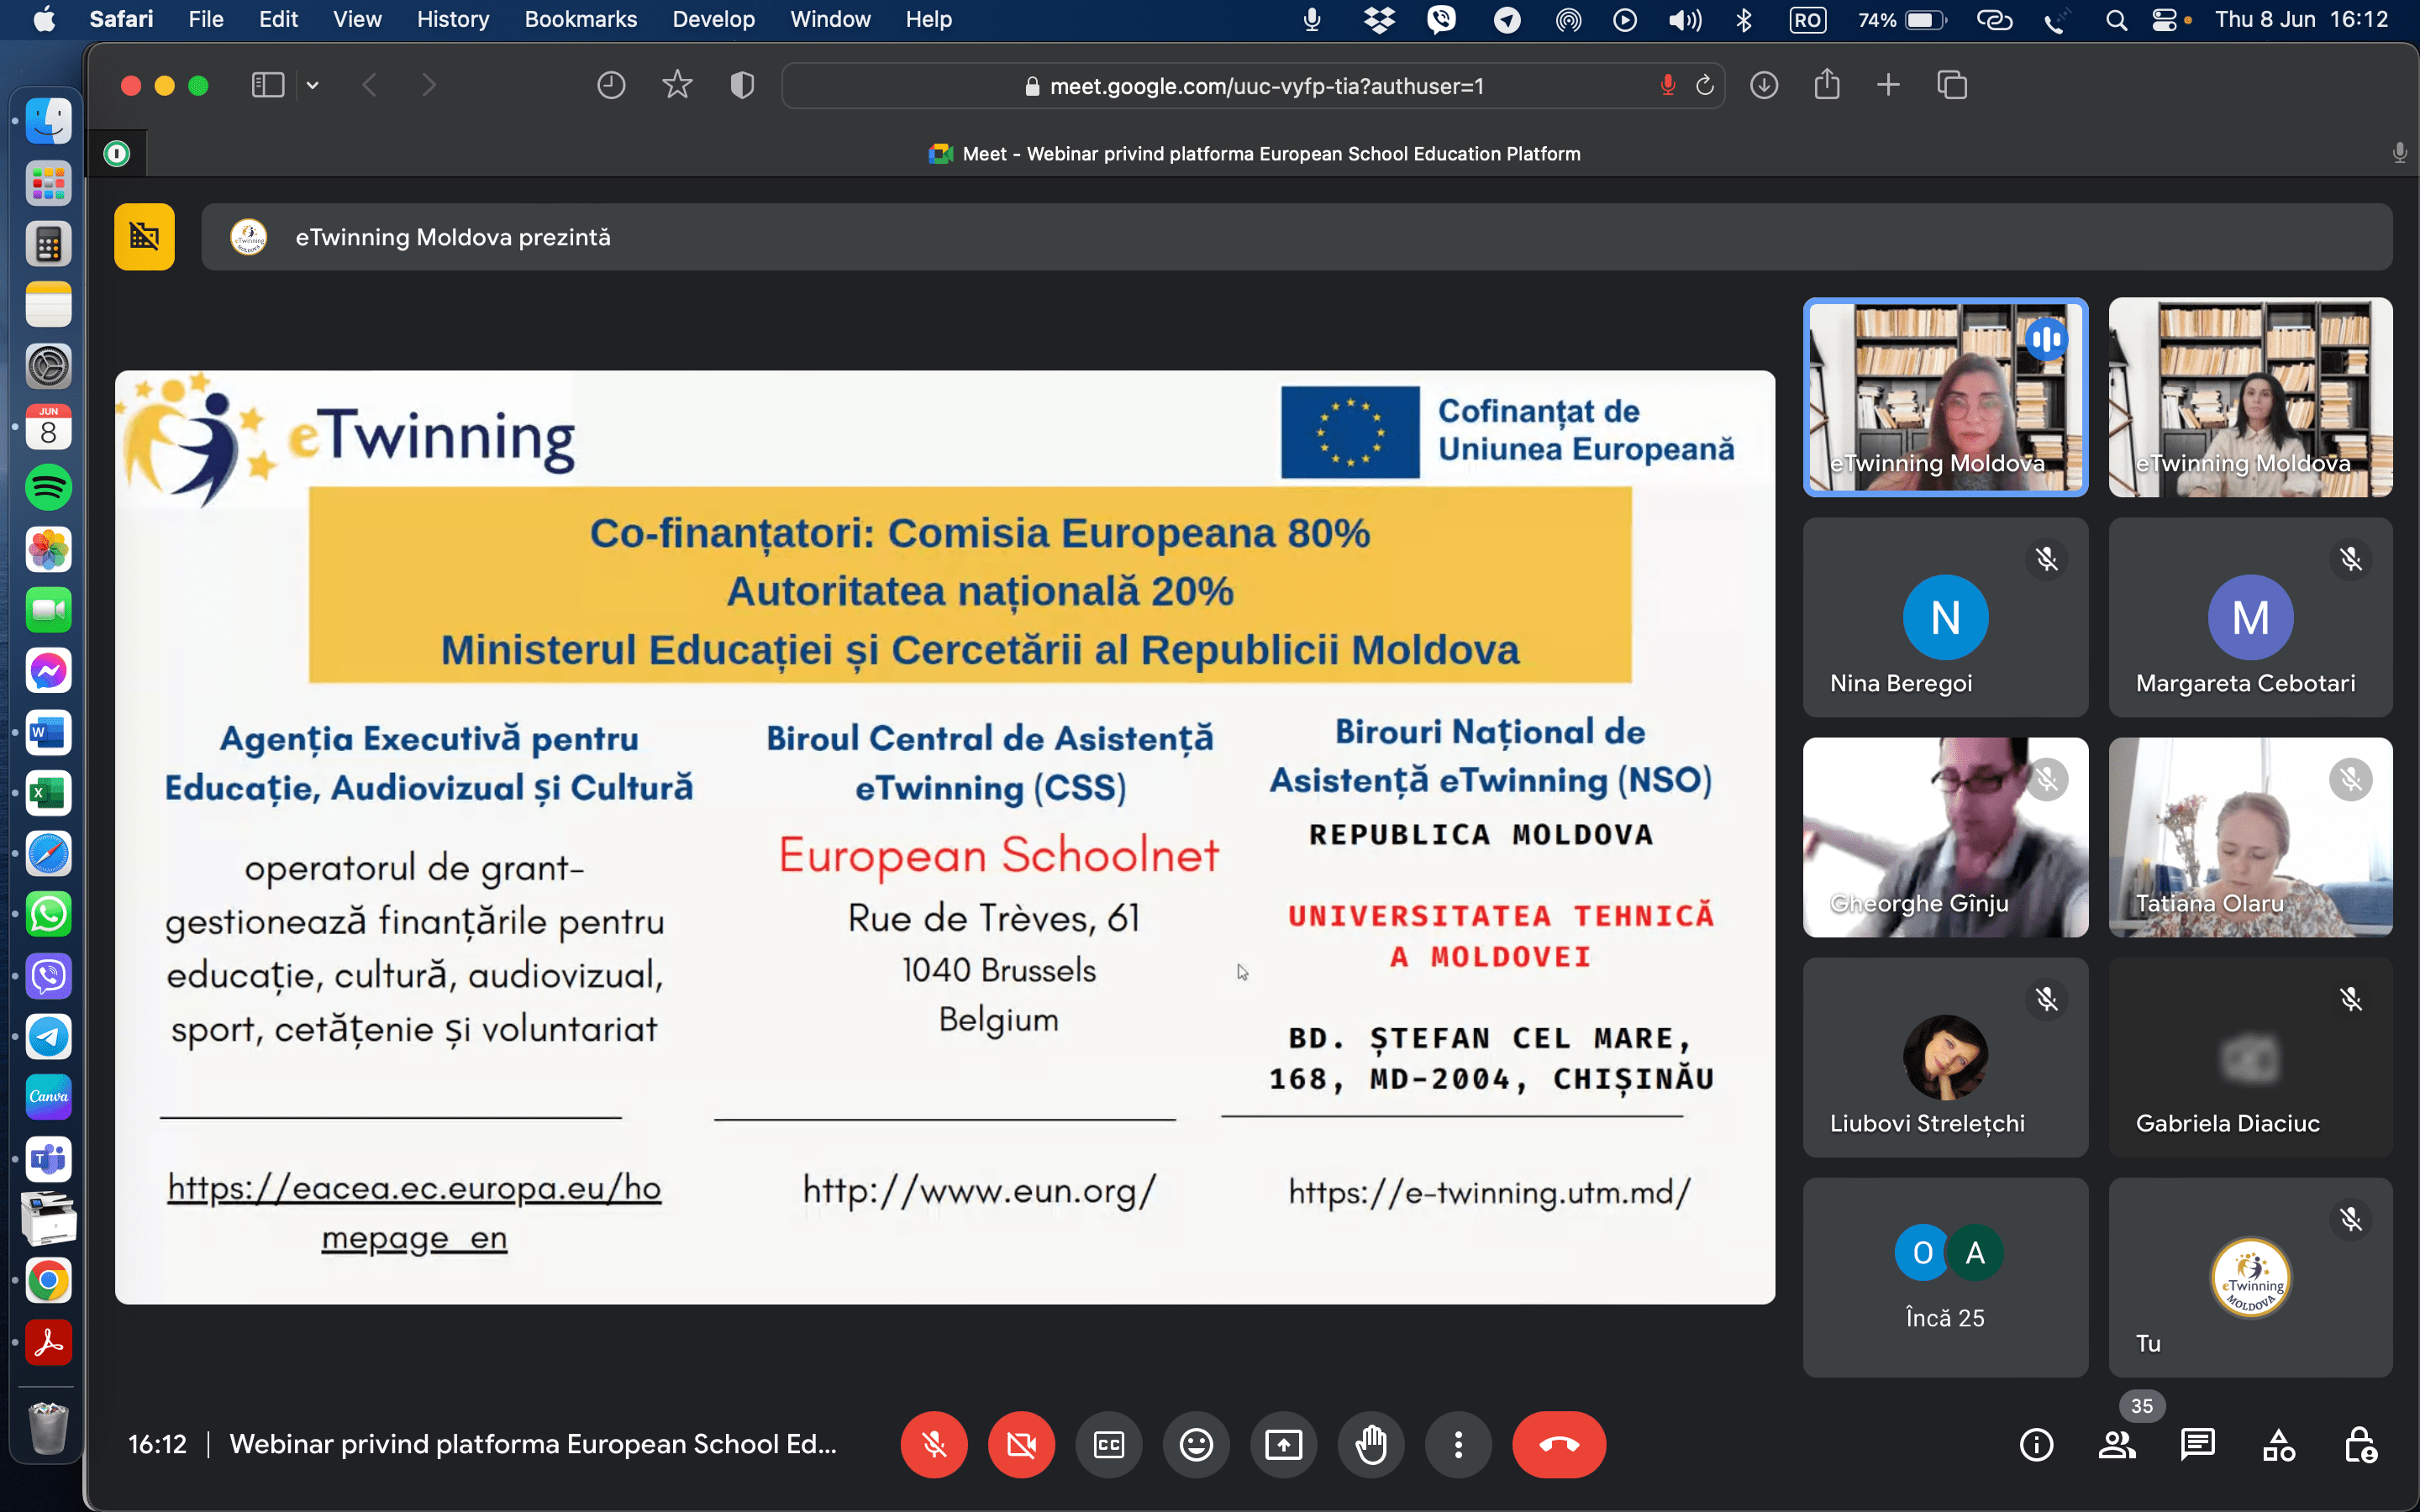Click Present now screen share button
The width and height of the screenshot is (2420, 1512).
click(x=1284, y=1444)
